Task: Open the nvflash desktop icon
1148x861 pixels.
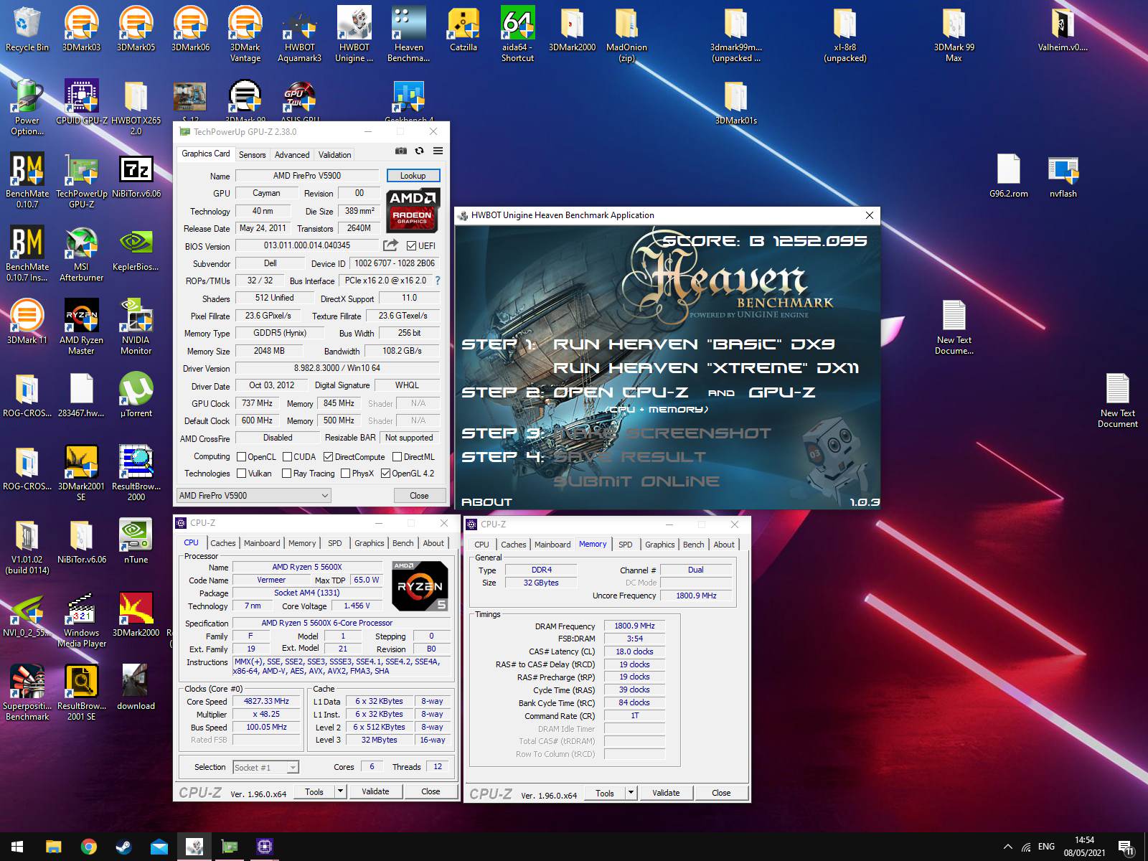Action: click(1063, 177)
